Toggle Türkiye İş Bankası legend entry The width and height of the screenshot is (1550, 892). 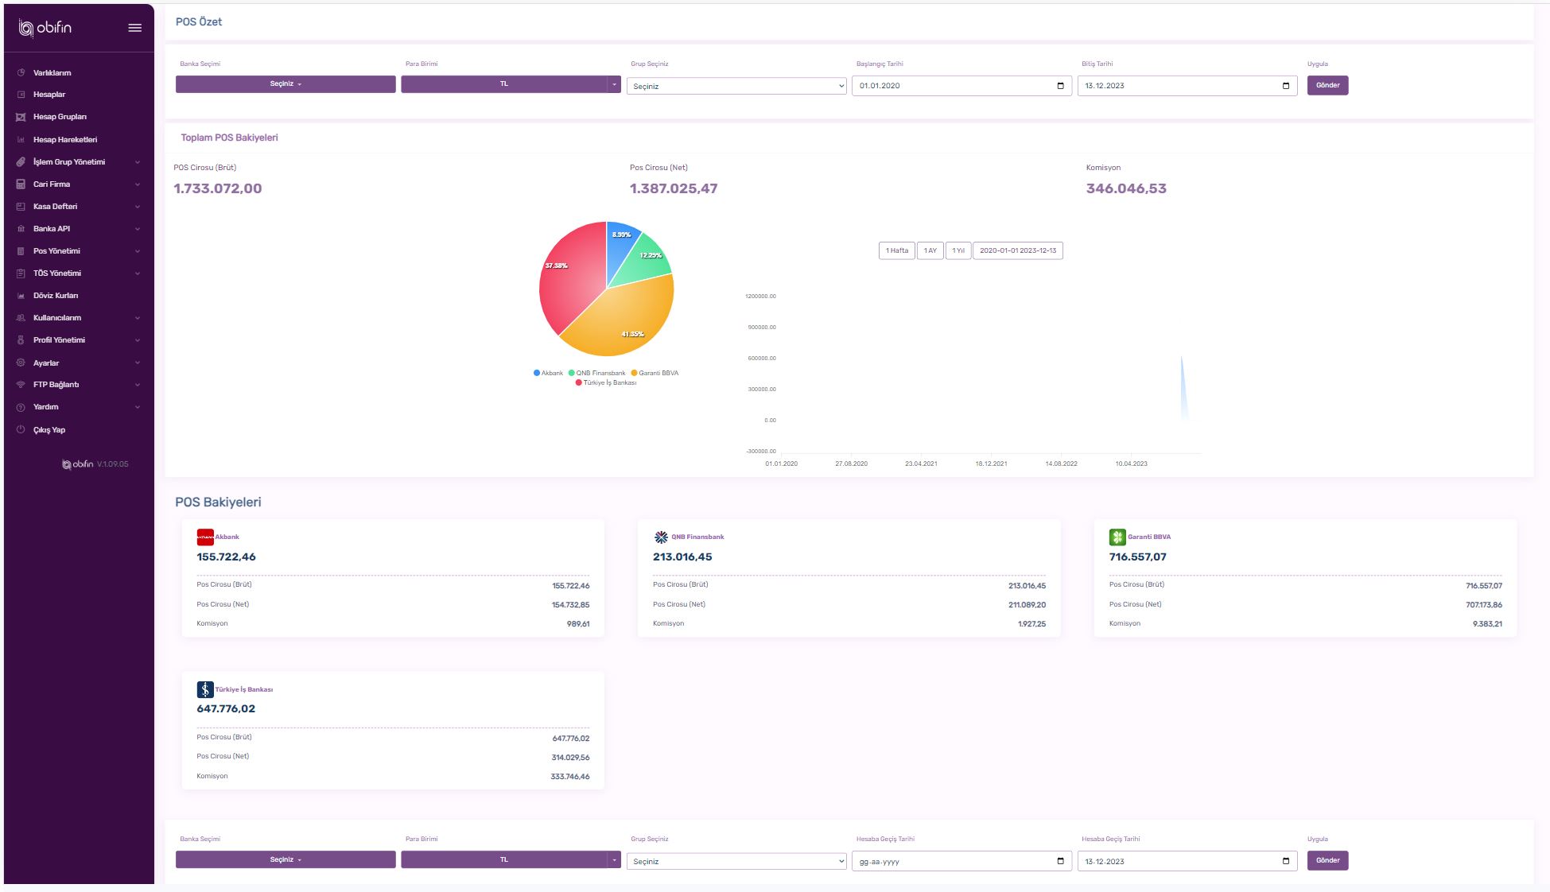pyautogui.click(x=606, y=382)
